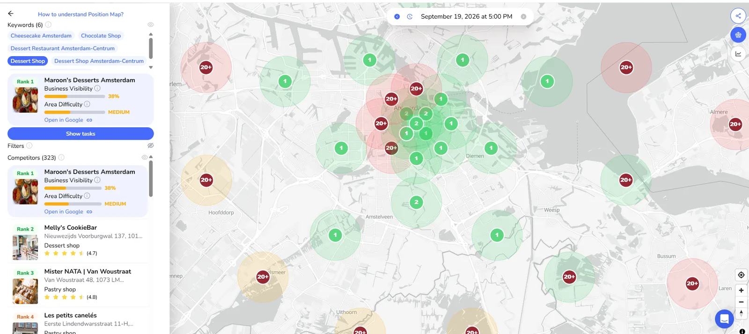Open the Keywords info tooltip icon
Viewport: 749px width, 334px height.
click(x=48, y=25)
